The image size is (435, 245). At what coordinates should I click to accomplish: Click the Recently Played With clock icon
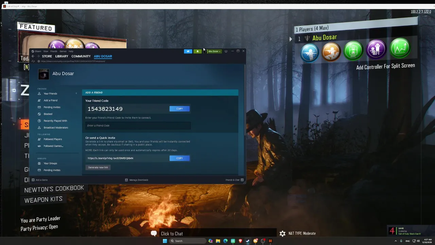point(39,121)
